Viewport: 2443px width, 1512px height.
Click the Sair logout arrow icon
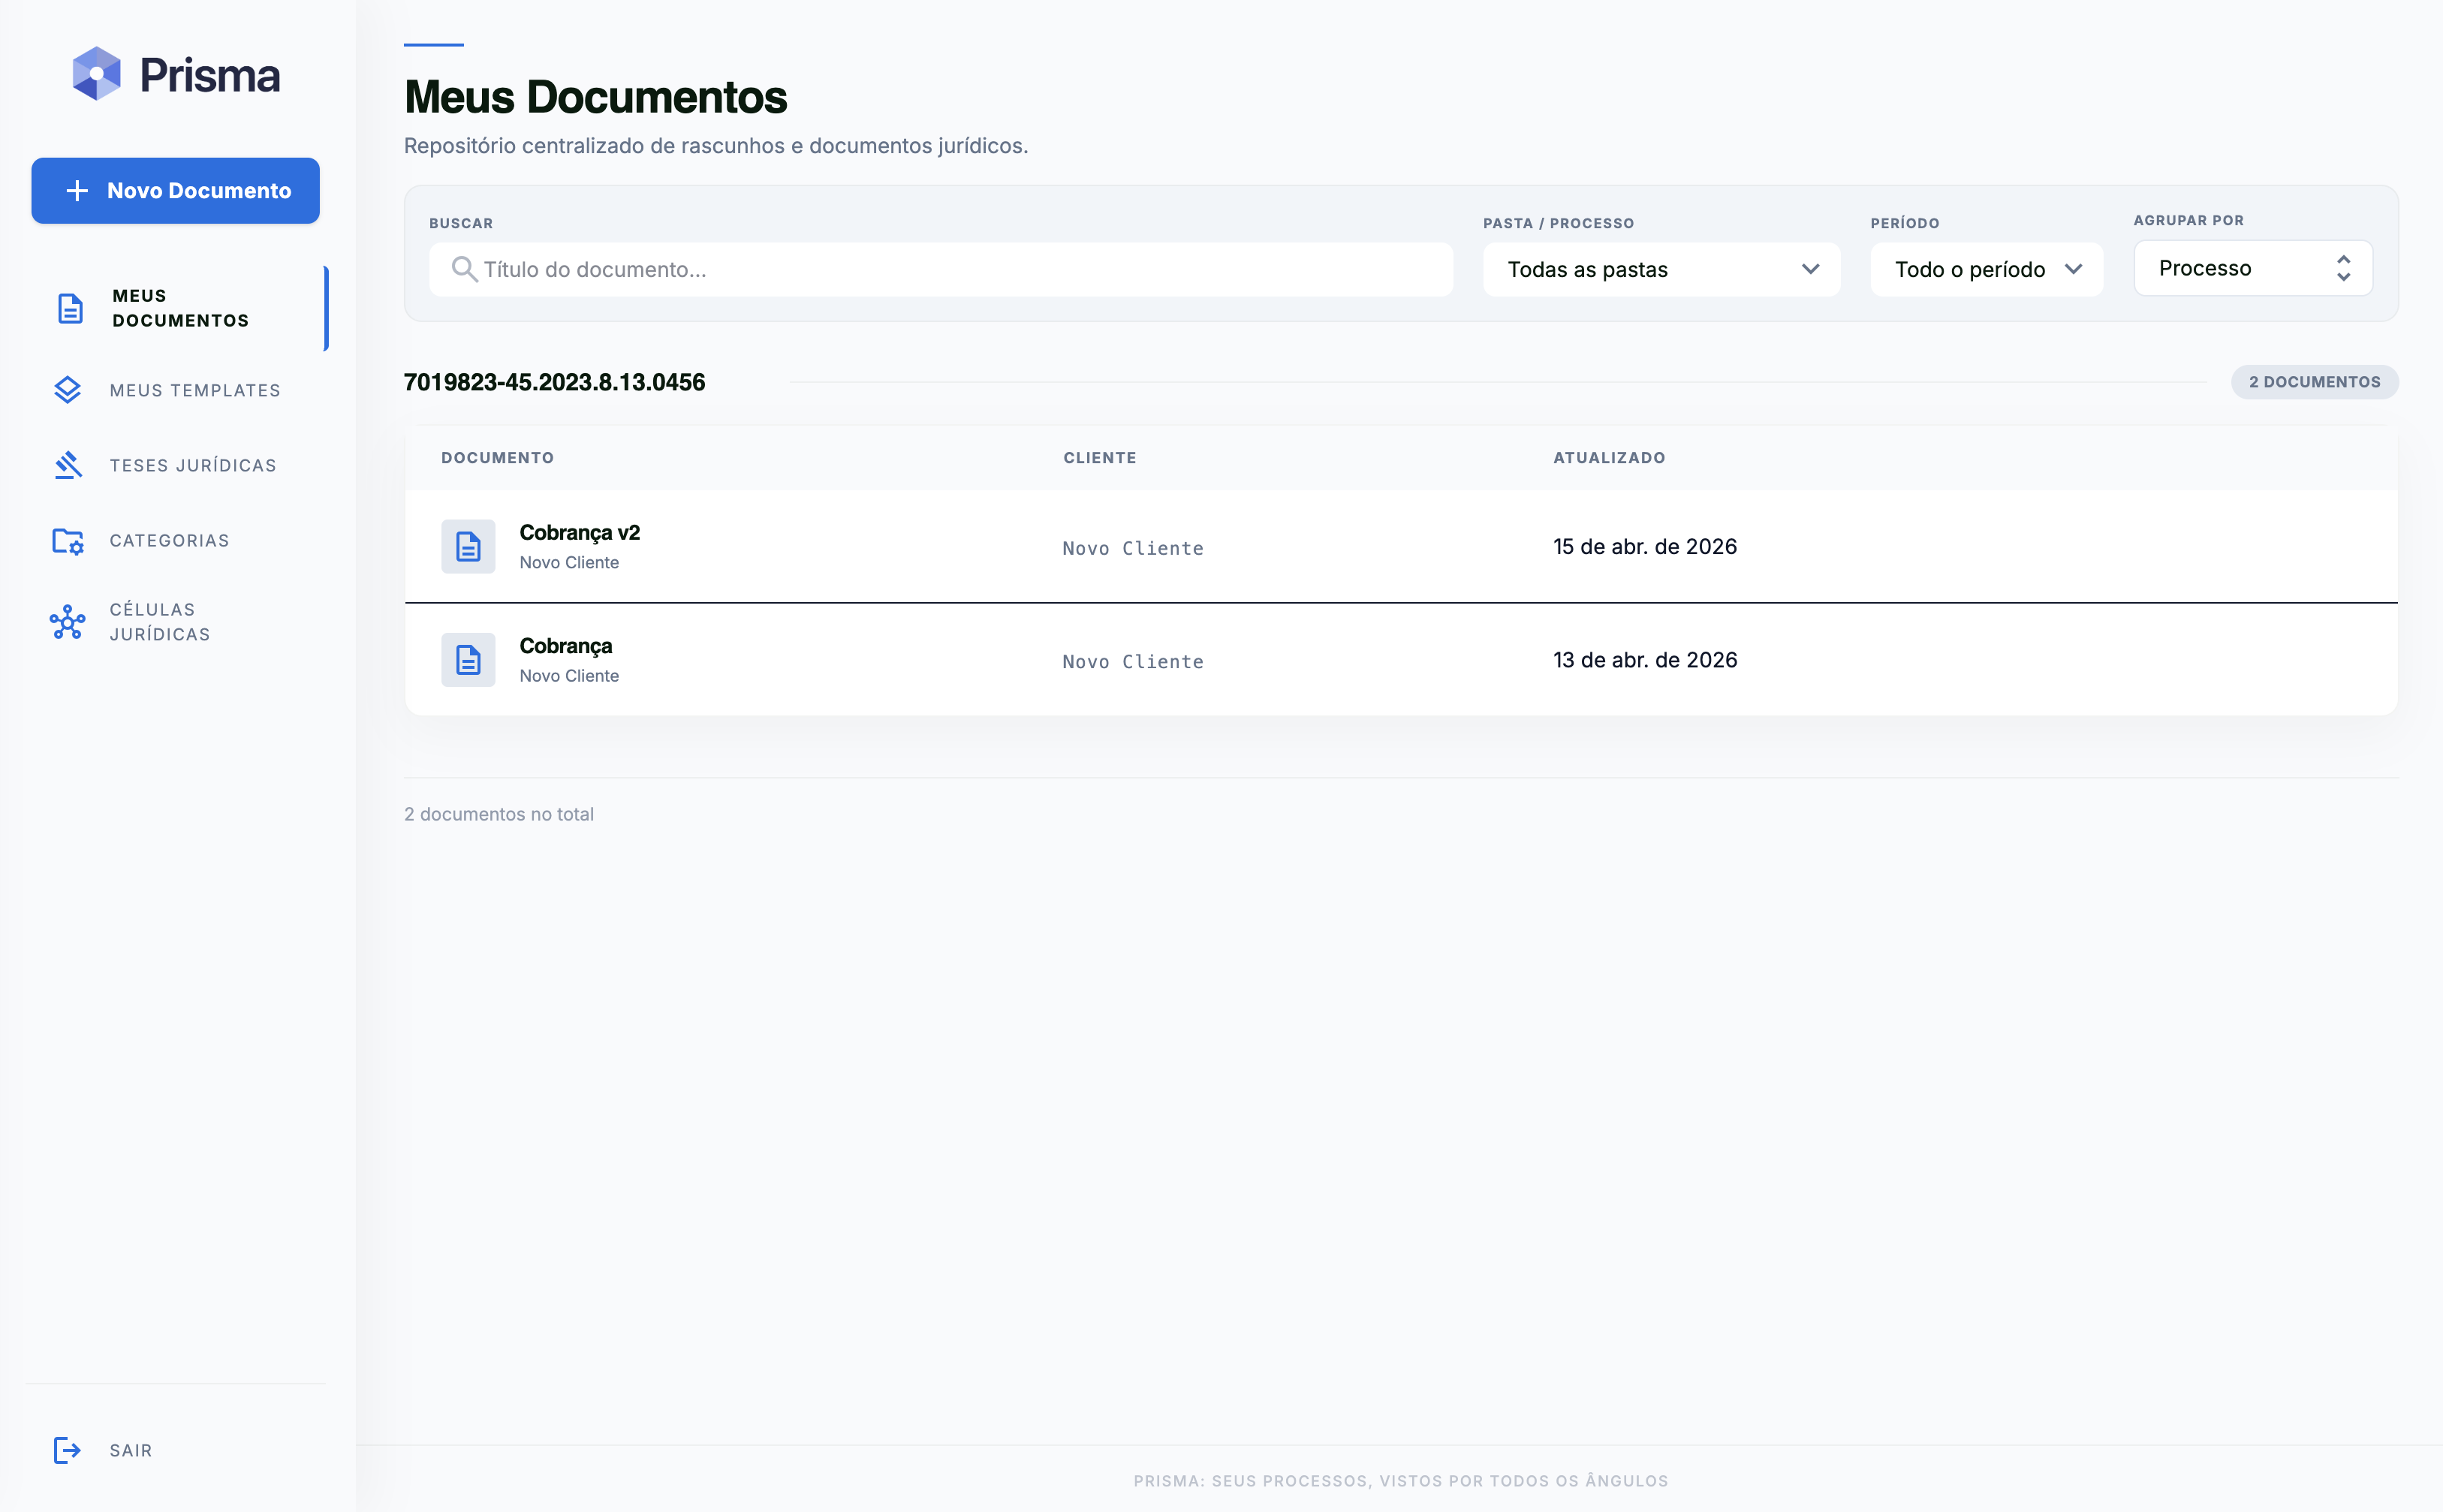[x=67, y=1450]
